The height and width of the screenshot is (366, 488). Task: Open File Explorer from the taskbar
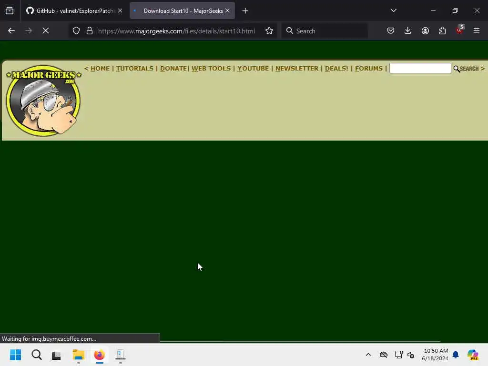tap(79, 355)
